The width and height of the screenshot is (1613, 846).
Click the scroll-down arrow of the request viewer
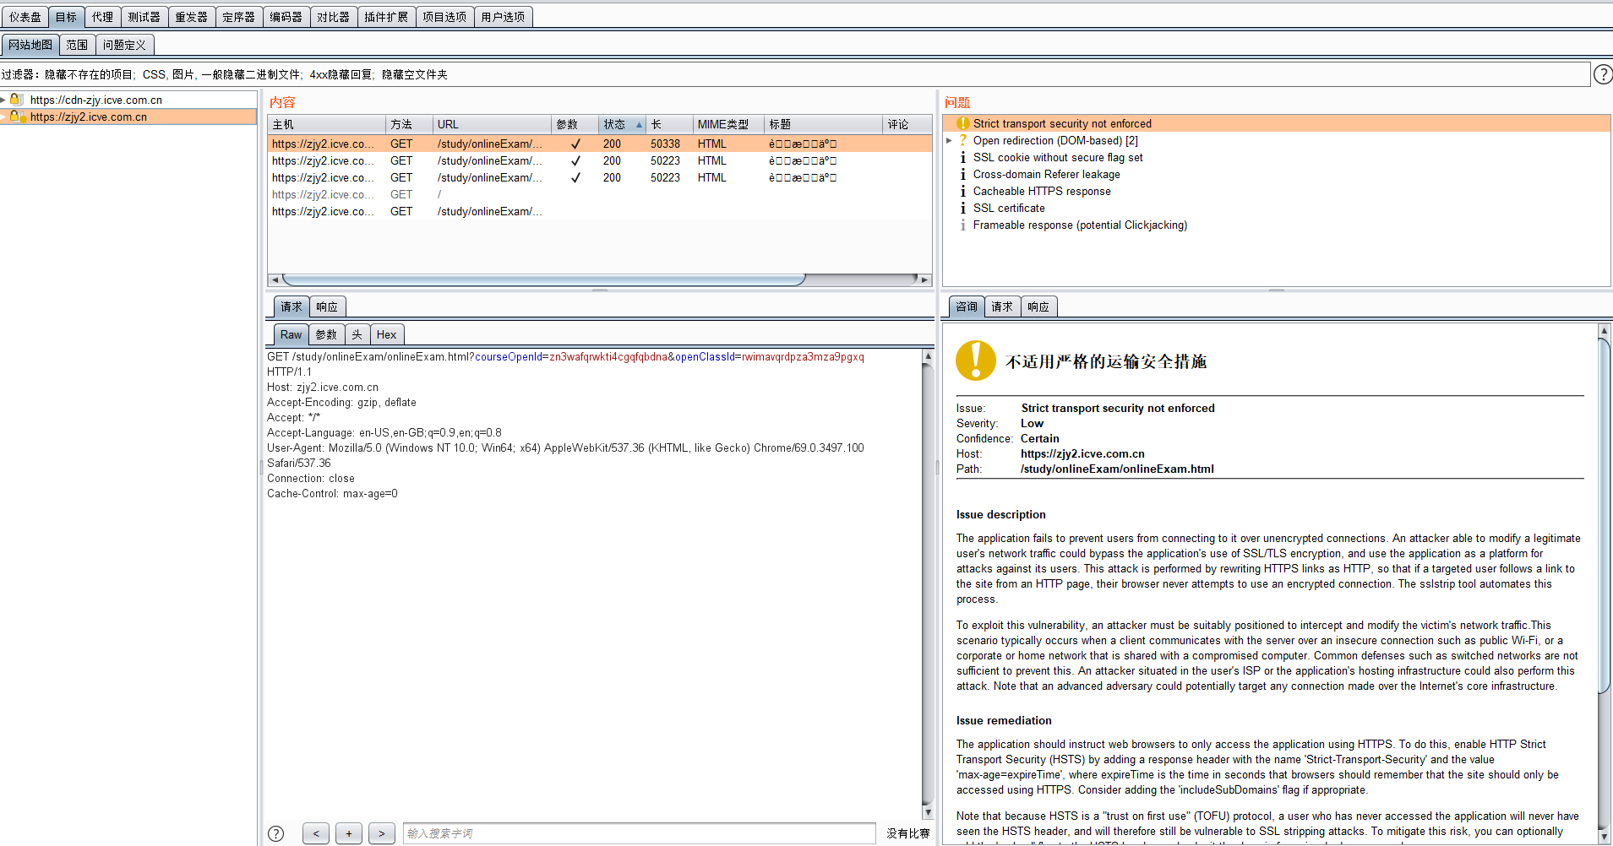pos(928,812)
